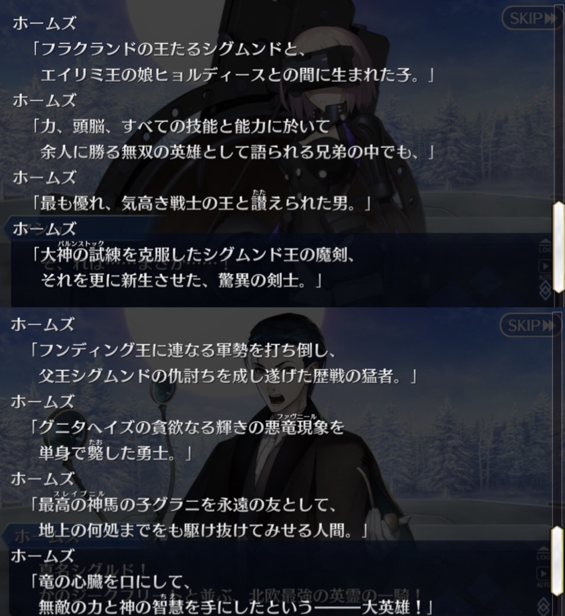Toggle AUTO play icon in the upper panel

pyautogui.click(x=545, y=269)
